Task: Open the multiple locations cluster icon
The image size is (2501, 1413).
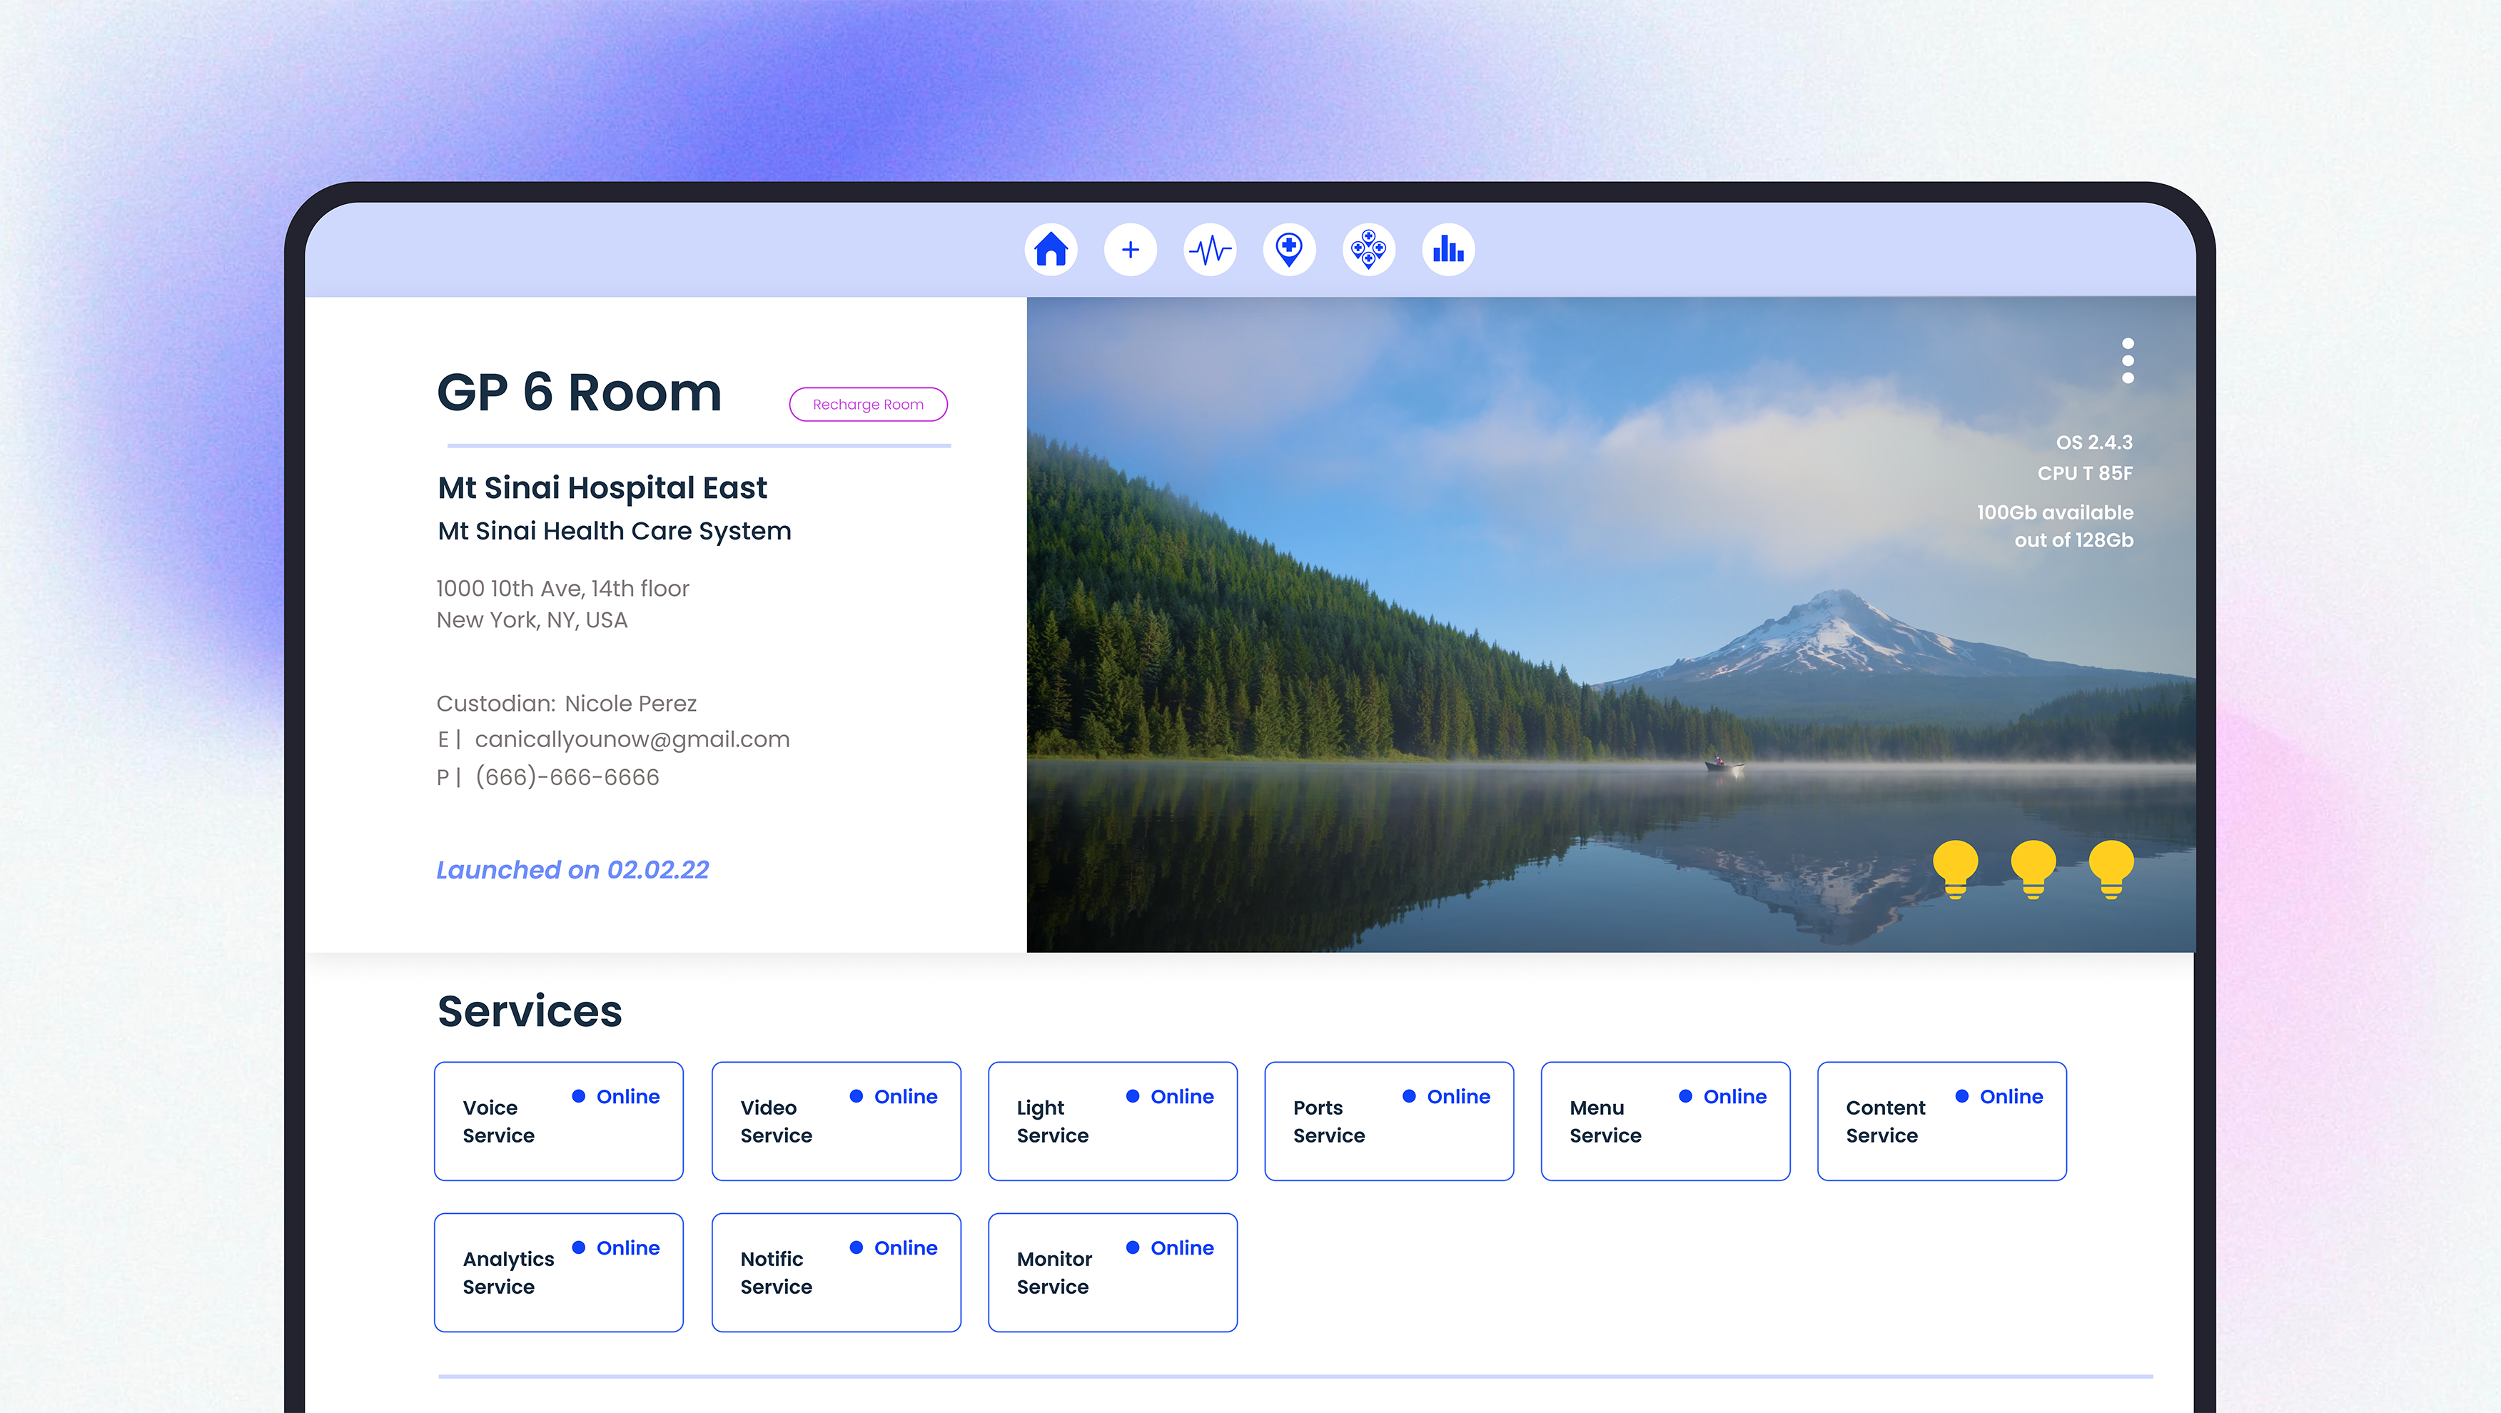Action: (x=1369, y=250)
